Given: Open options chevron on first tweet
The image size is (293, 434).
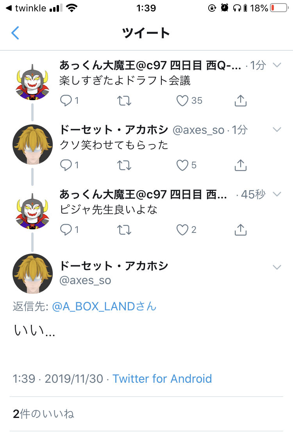Looking at the screenshot, I should point(277,65).
